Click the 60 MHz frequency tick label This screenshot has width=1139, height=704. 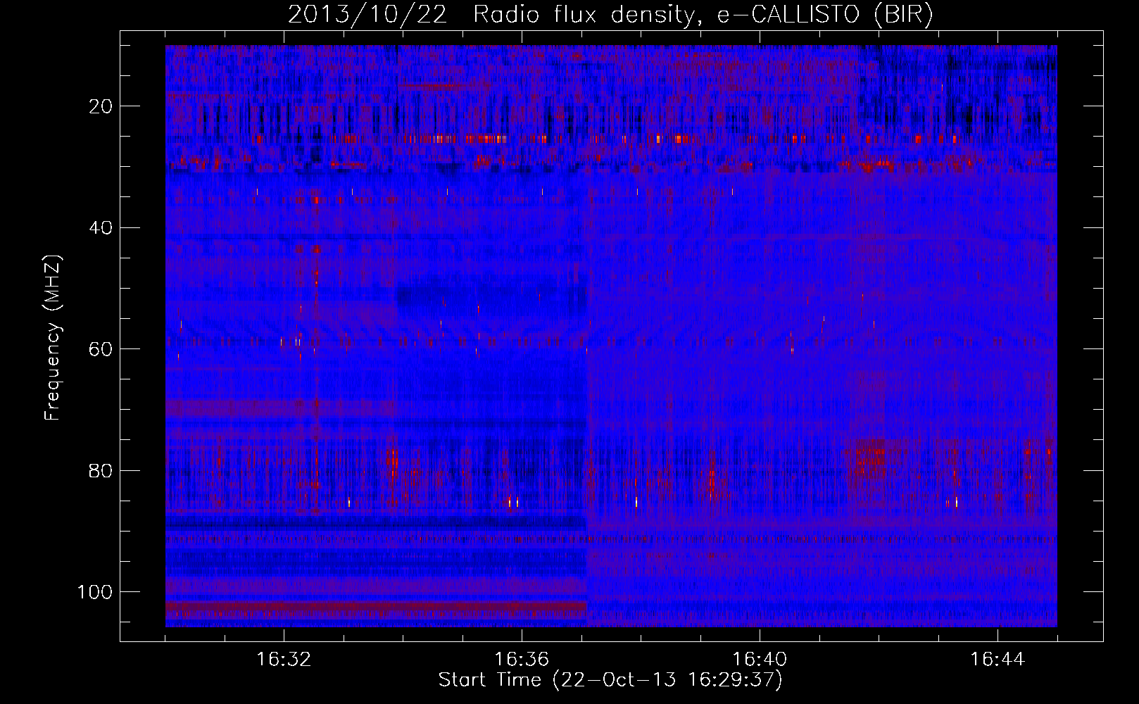101,349
